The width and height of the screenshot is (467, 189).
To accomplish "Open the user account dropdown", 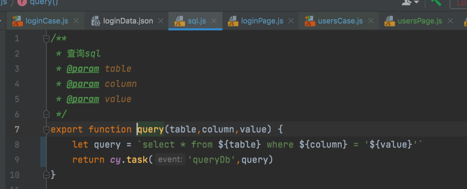I will (410, 2).
